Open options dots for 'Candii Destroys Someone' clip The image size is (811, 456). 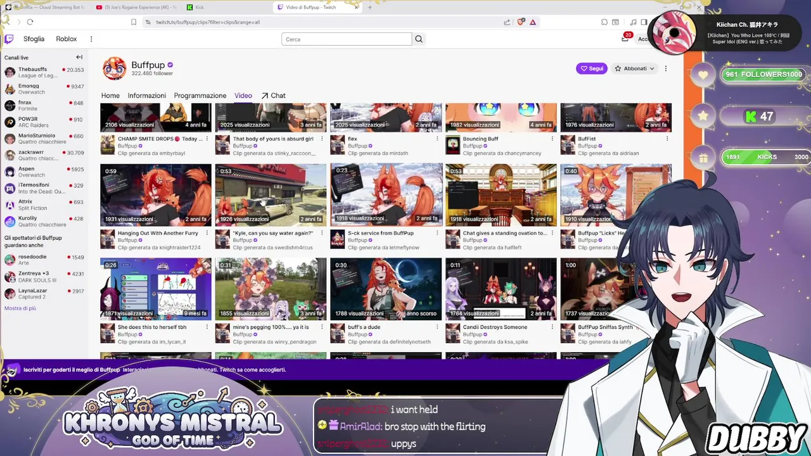(552, 327)
